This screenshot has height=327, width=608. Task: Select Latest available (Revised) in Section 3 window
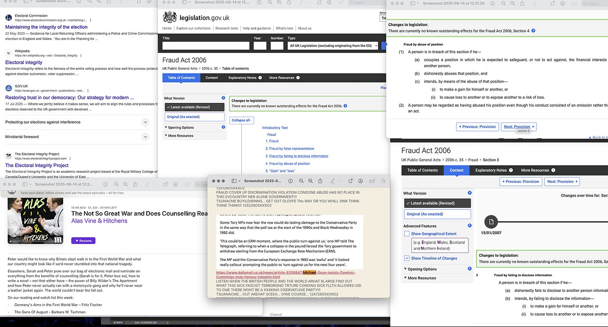click(437, 203)
